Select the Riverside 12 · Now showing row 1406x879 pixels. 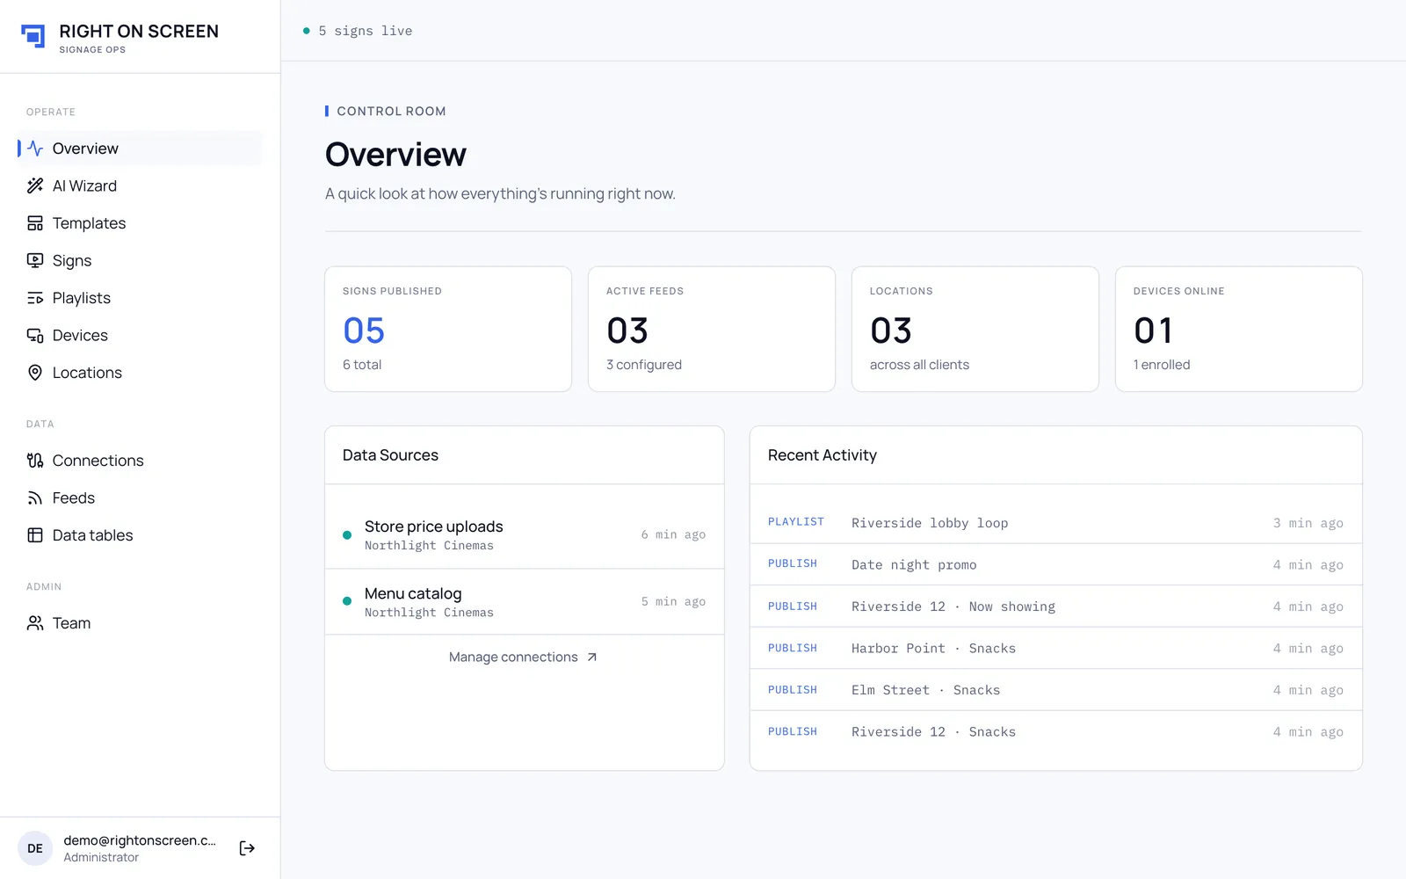coord(1055,607)
